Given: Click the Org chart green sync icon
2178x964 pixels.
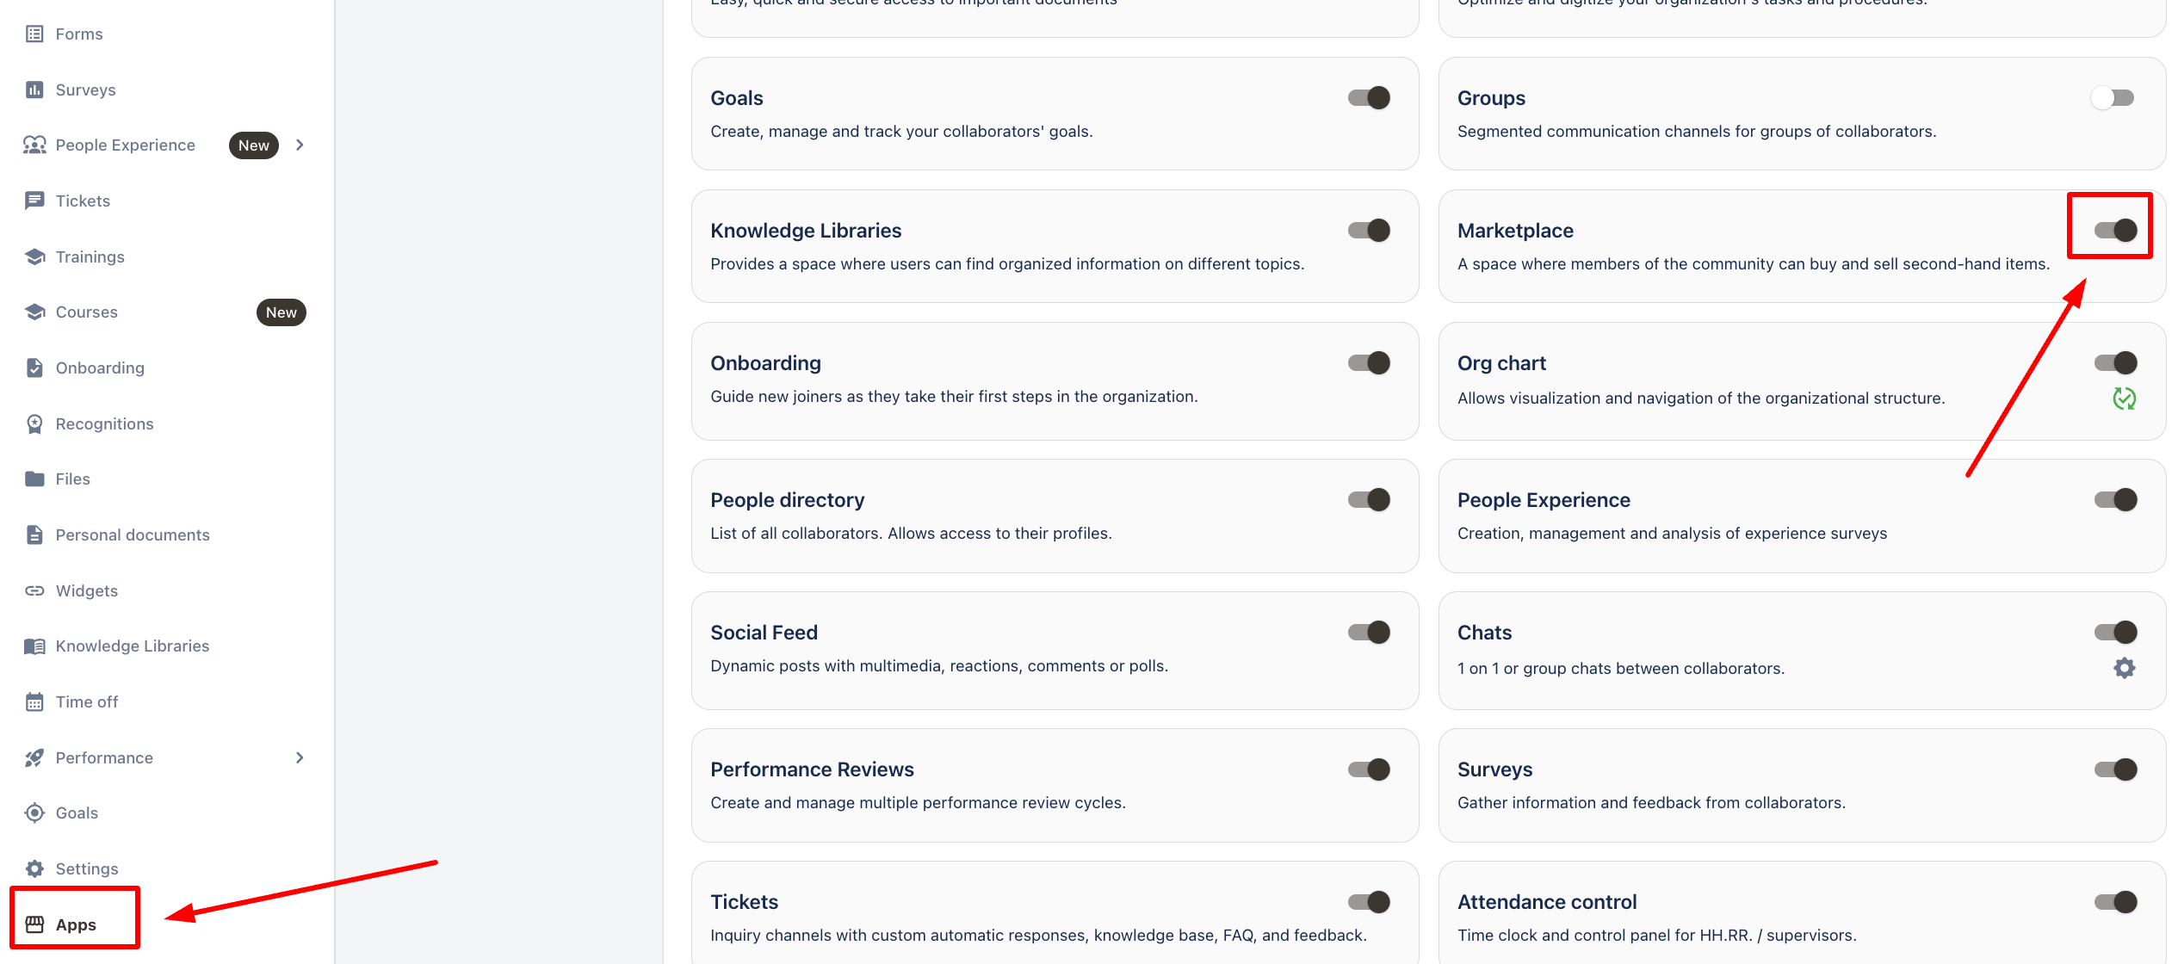Looking at the screenshot, I should [2124, 398].
